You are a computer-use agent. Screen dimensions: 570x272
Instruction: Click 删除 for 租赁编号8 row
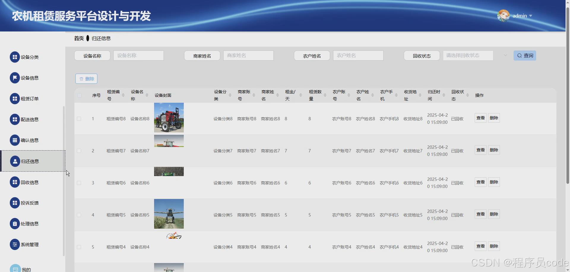coord(494,118)
